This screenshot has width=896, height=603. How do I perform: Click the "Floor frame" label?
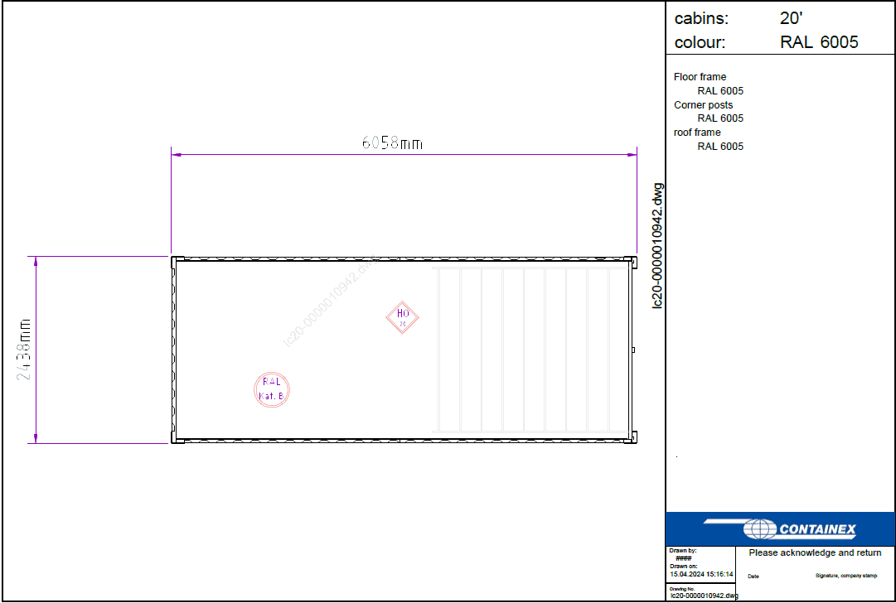click(700, 76)
